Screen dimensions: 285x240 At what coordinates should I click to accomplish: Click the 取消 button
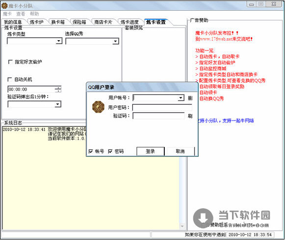click(x=181, y=151)
